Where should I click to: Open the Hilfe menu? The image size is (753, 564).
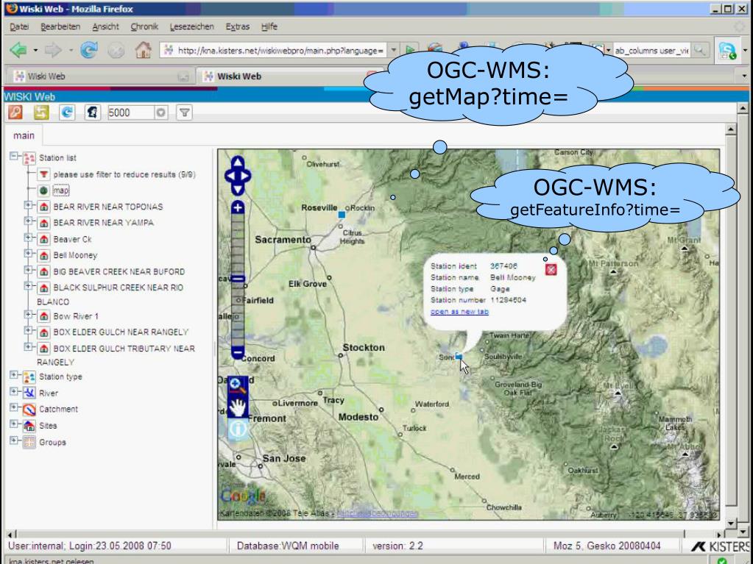[269, 26]
